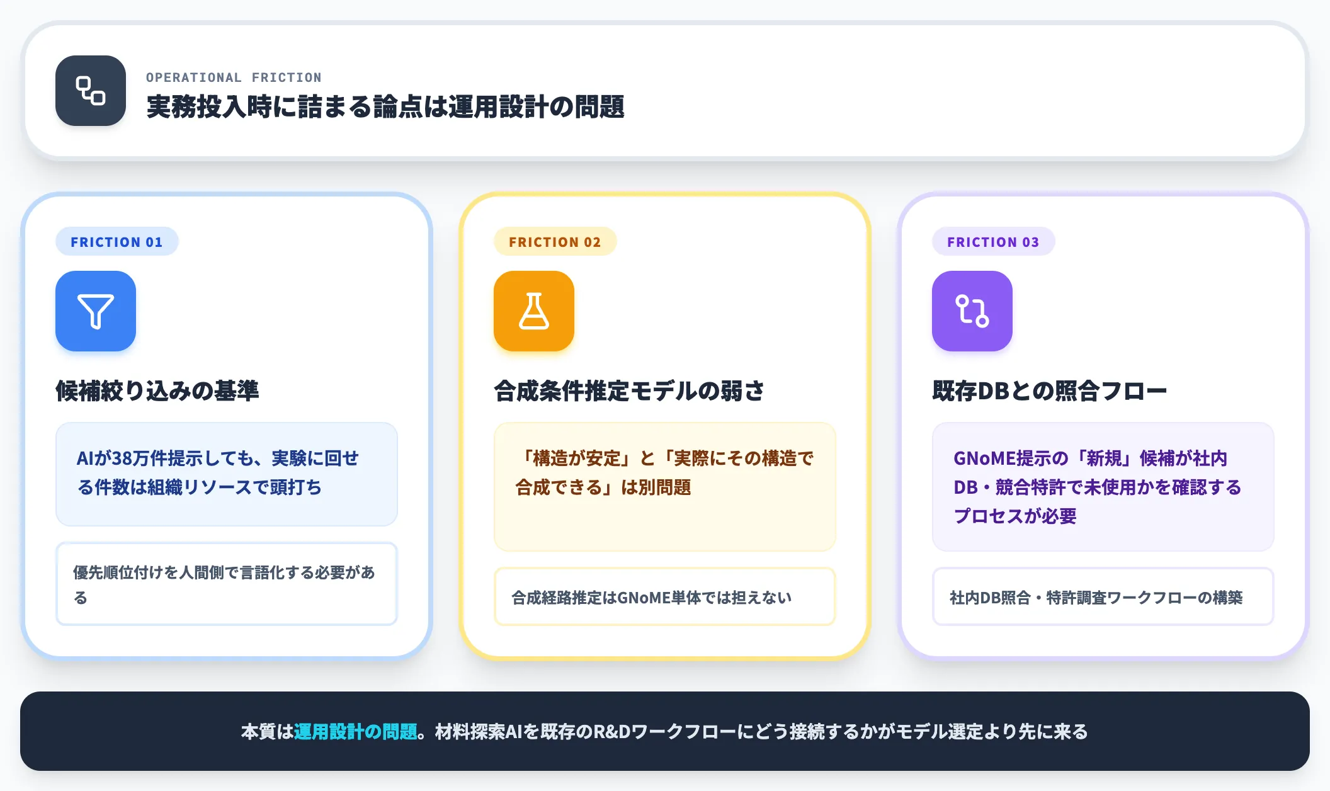The image size is (1330, 791).
Task: Click the note 社内DB照合・特許調査ワークフローの構築
Action: [x=1103, y=597]
